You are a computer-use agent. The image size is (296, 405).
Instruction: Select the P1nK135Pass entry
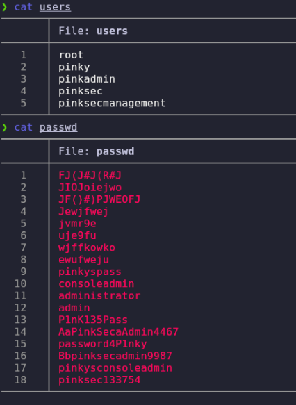(93, 320)
